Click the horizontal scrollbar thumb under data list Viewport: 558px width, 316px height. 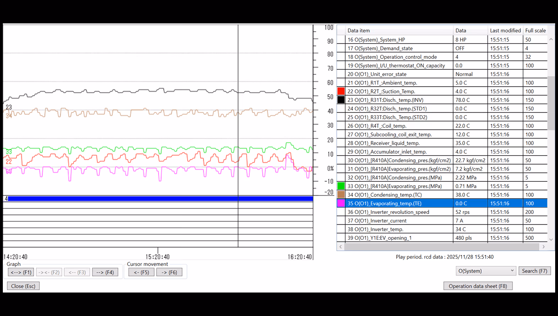click(x=442, y=247)
